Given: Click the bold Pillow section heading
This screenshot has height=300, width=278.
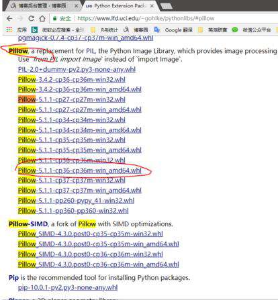Looking at the screenshot, I should pos(18,51).
